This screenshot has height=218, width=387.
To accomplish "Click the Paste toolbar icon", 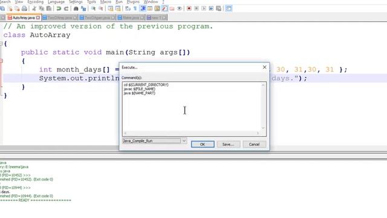I will pos(49,8).
